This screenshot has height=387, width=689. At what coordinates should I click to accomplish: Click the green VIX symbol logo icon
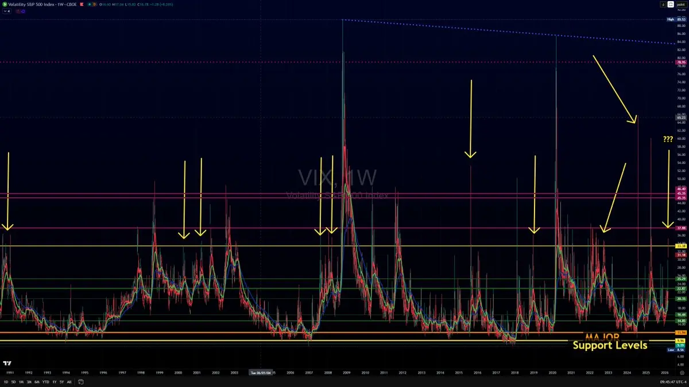point(5,5)
